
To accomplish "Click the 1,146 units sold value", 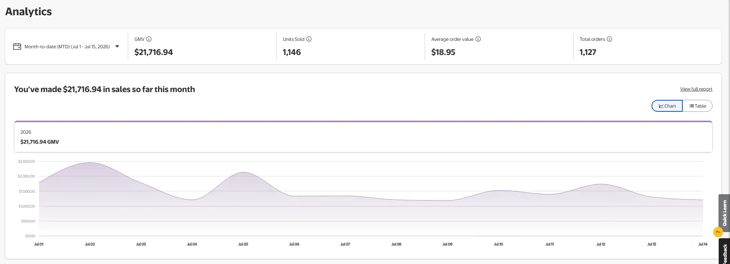I will tap(292, 52).
